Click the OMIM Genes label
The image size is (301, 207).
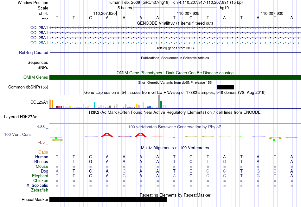(35, 77)
